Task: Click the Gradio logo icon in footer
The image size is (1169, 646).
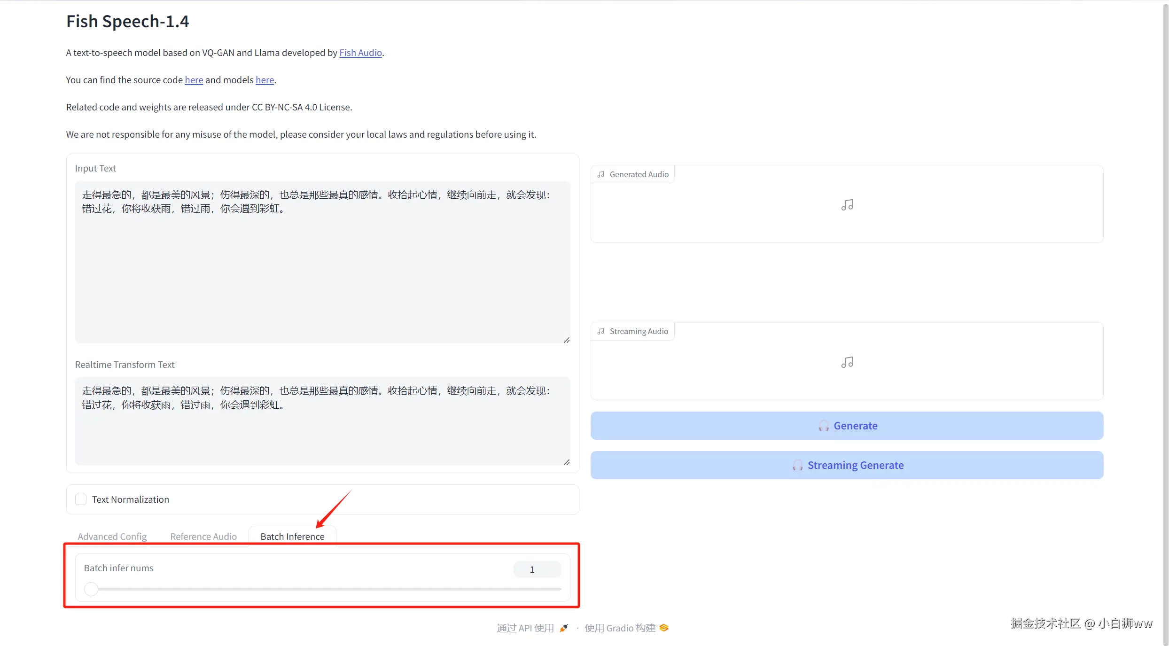Action: pyautogui.click(x=664, y=628)
